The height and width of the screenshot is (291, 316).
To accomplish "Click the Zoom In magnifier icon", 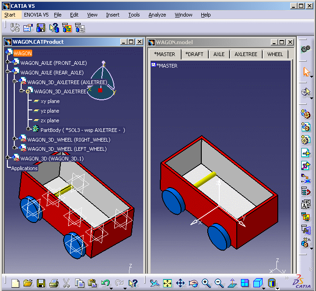I will pyautogui.click(x=206, y=283).
